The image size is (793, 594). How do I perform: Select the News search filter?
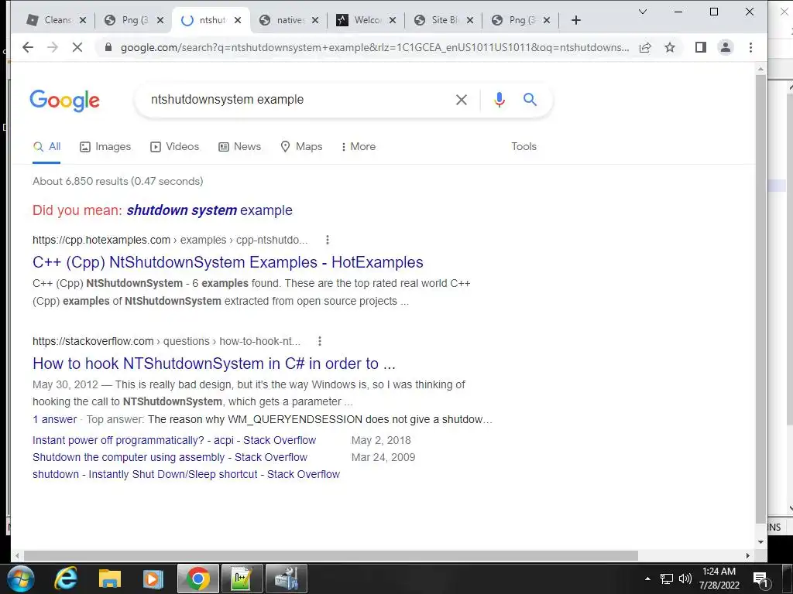tap(240, 146)
